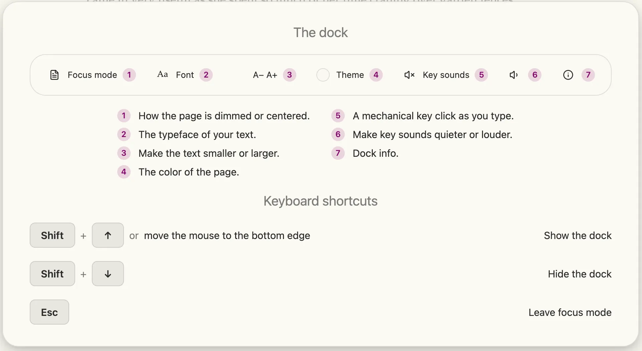Select the Aa font icon
Image resolution: width=642 pixels, height=351 pixels.
click(x=162, y=74)
